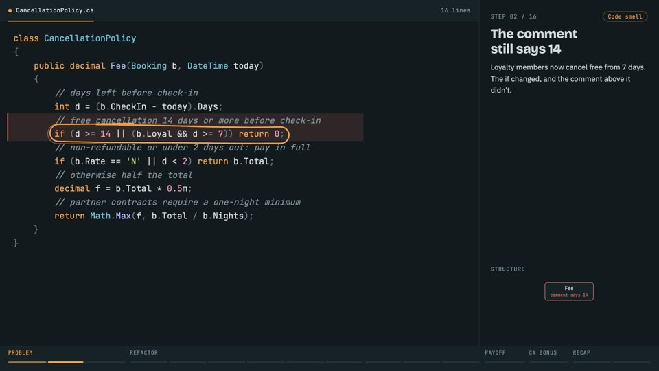The image size is (659, 371).
Task: Open the Fee node in Structure
Action: point(568,291)
